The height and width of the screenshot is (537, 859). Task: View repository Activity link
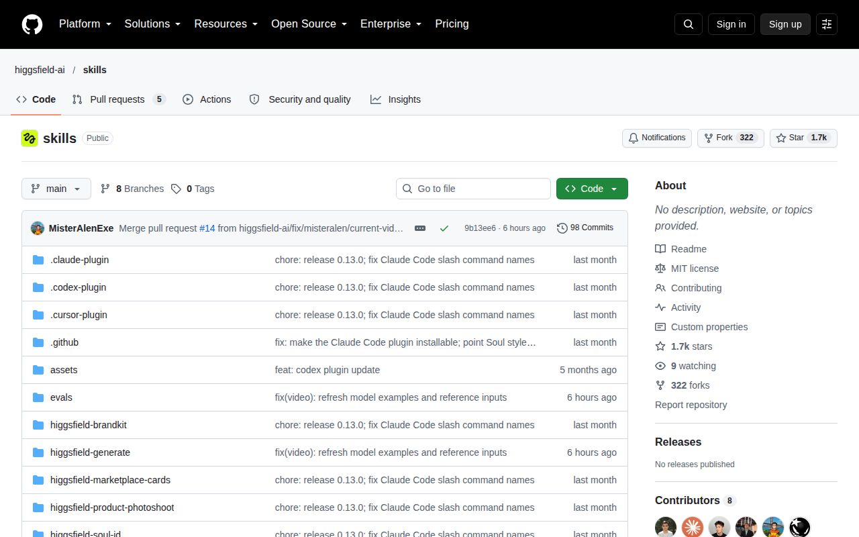678,307
